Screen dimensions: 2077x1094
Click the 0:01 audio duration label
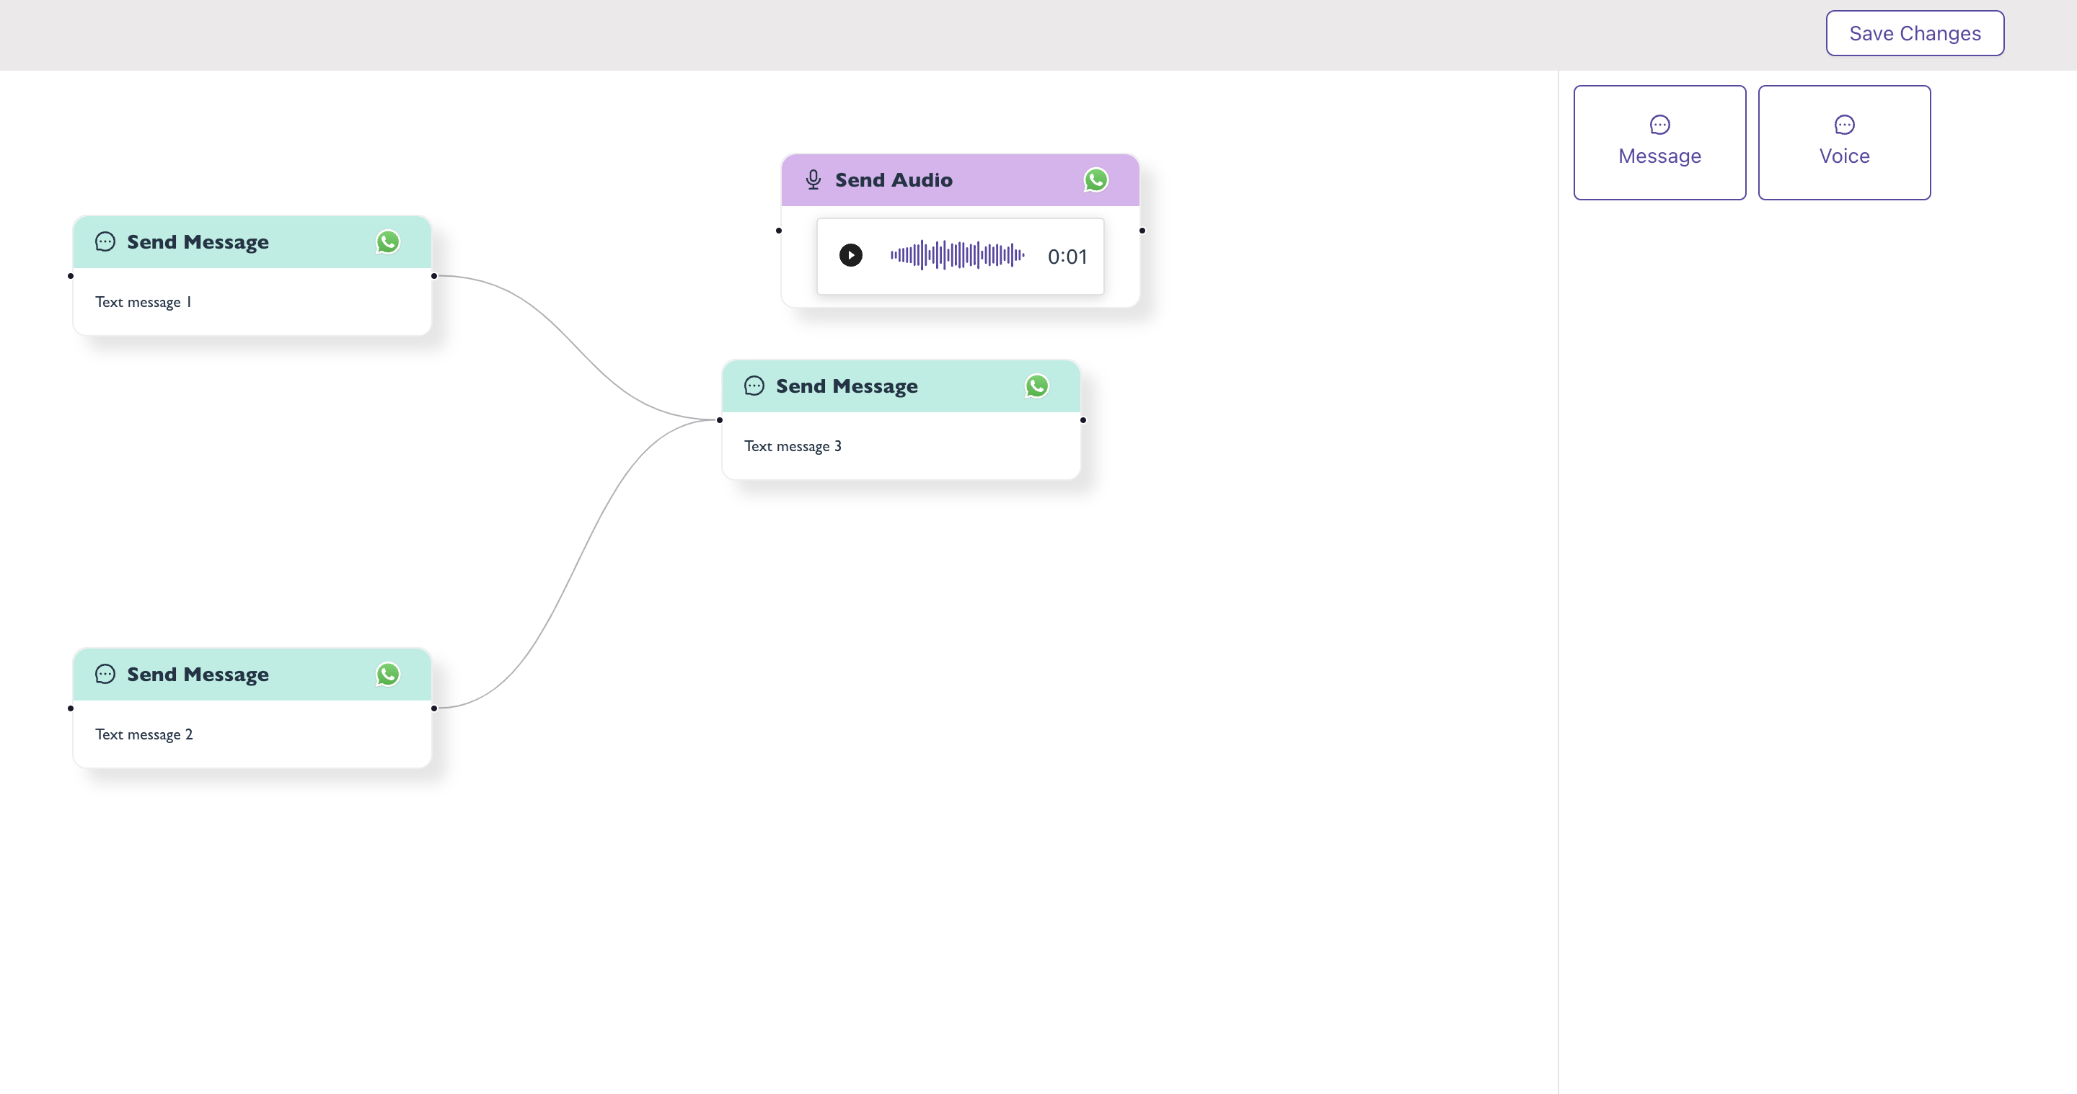click(1067, 257)
